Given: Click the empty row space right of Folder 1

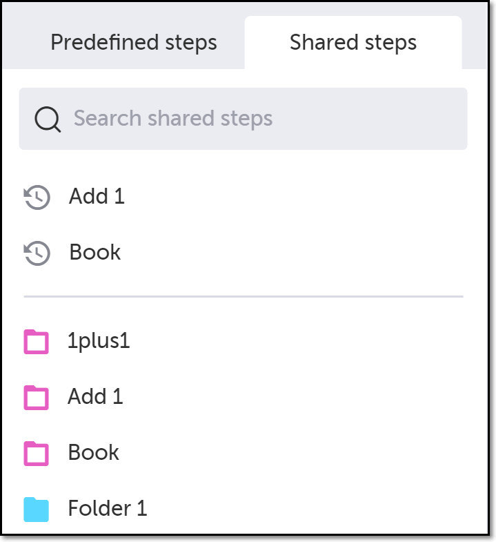Looking at the screenshot, I should tap(310, 510).
